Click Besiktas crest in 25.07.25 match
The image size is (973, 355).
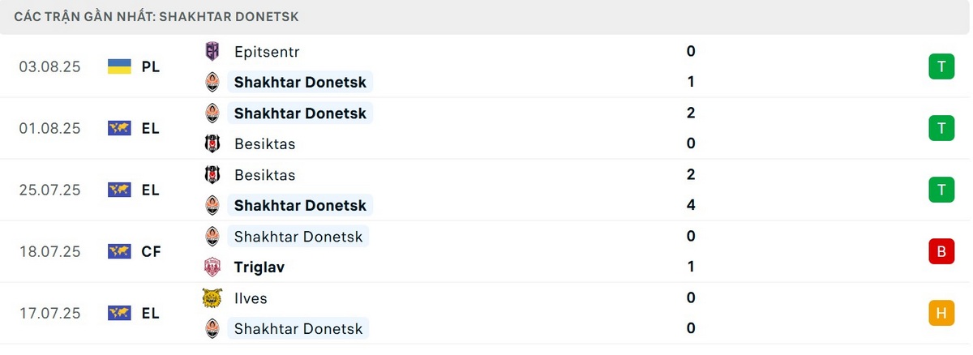point(212,175)
